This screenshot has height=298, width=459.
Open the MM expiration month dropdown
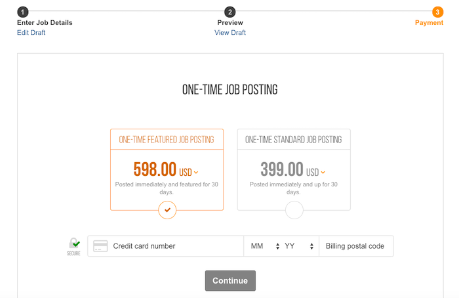(265, 246)
